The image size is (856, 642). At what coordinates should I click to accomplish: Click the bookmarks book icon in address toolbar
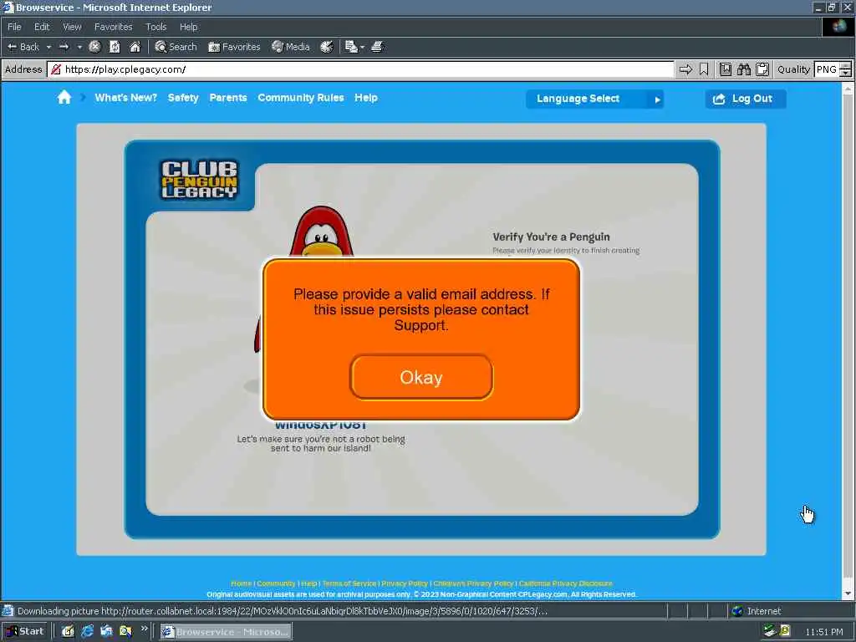[x=725, y=69]
